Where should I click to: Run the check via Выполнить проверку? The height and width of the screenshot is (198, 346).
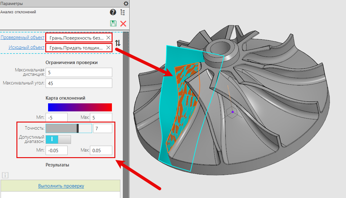[61, 186]
